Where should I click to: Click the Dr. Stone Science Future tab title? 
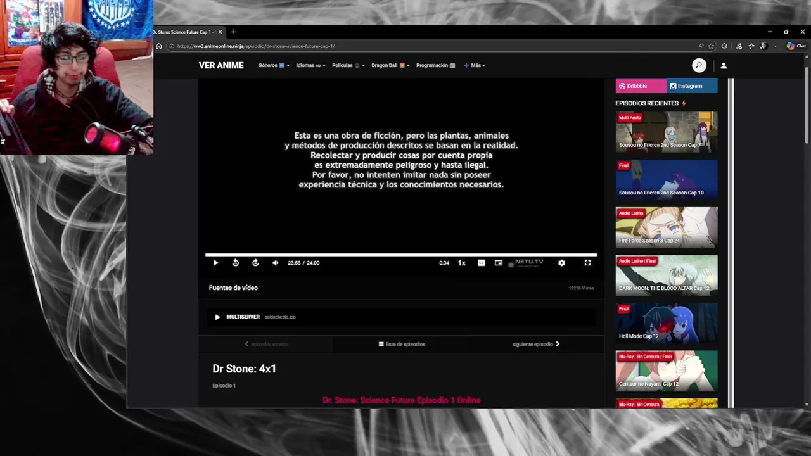[183, 32]
